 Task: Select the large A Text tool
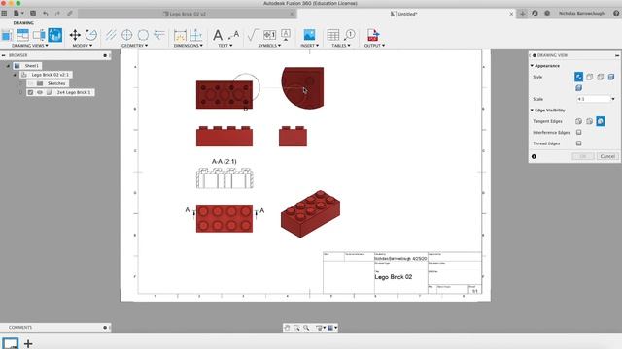[218, 35]
